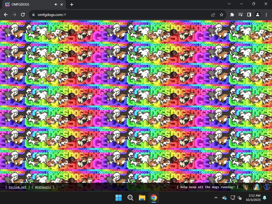This screenshot has height=204, width=272.
Task: Click the blue dog icon in footer
Action: [267, 187]
